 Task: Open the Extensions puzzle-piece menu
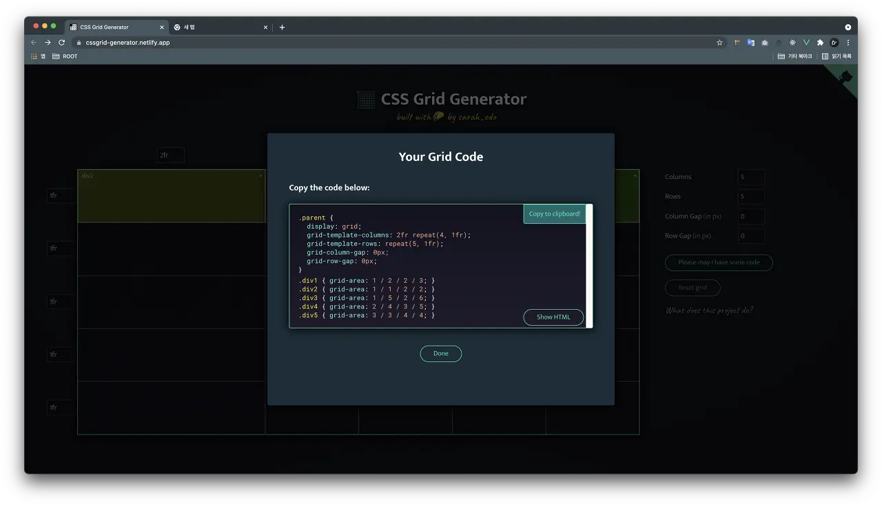pyautogui.click(x=820, y=43)
